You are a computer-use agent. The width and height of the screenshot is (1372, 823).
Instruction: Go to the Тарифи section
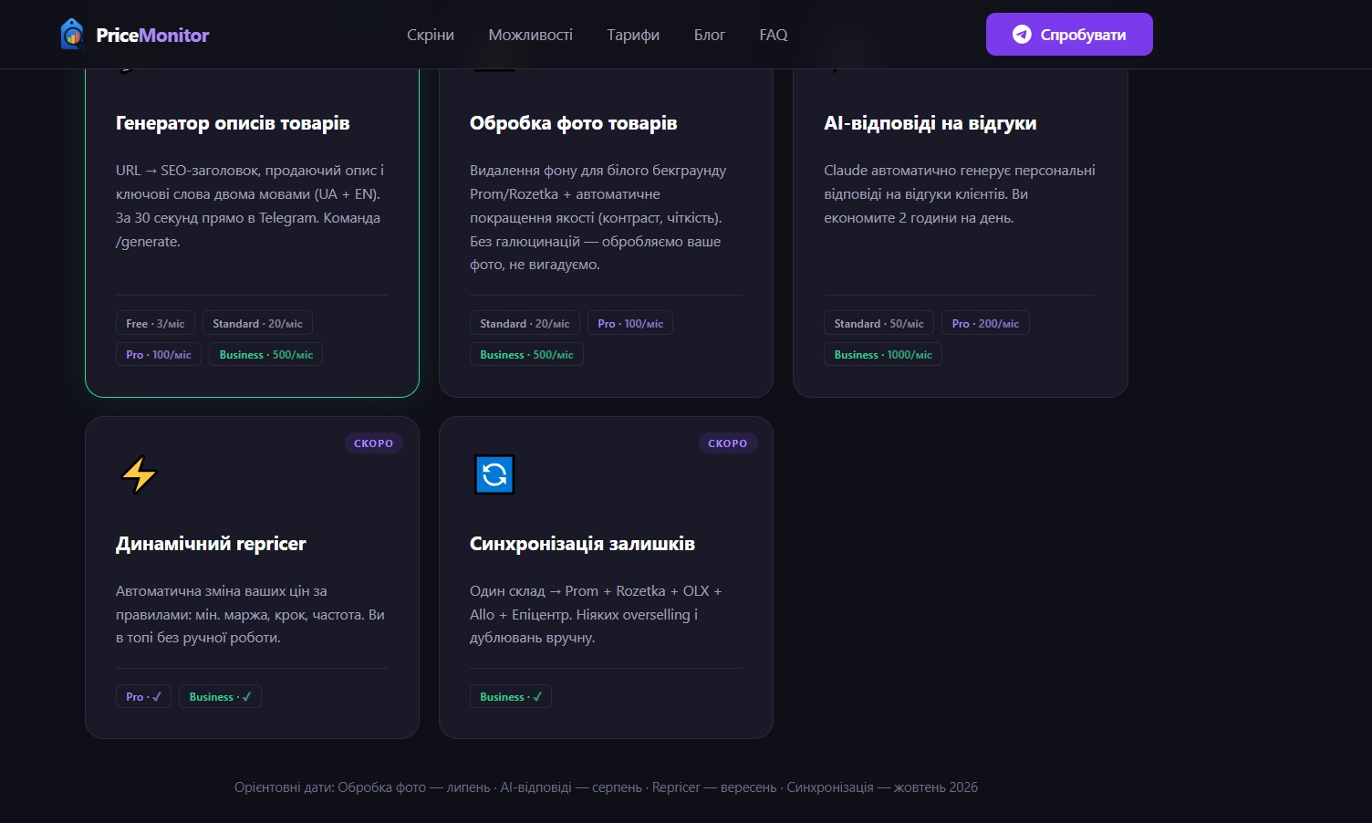(633, 35)
